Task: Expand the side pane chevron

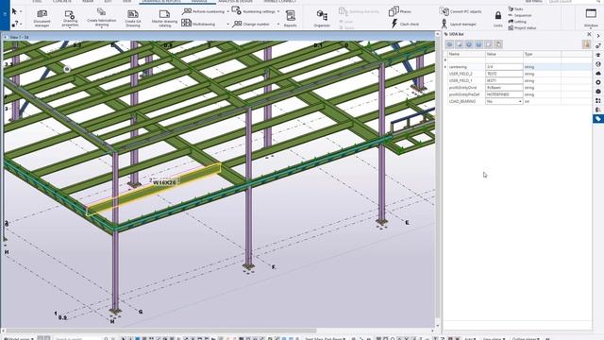Action: coord(598,36)
